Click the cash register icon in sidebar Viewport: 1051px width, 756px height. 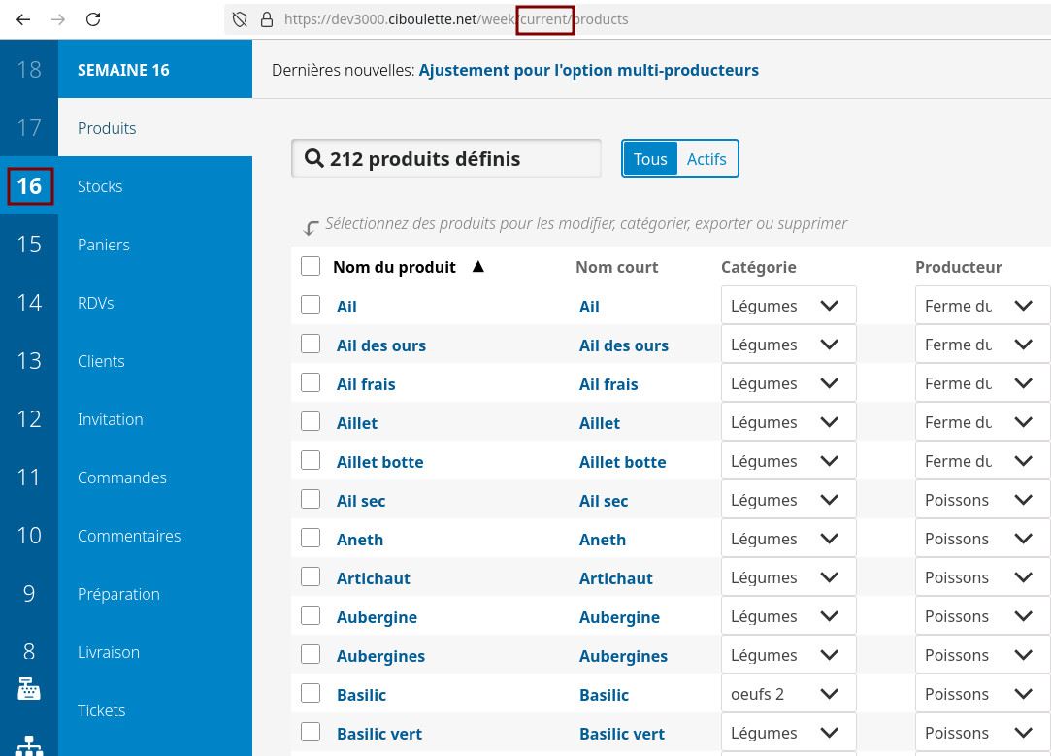(x=29, y=689)
